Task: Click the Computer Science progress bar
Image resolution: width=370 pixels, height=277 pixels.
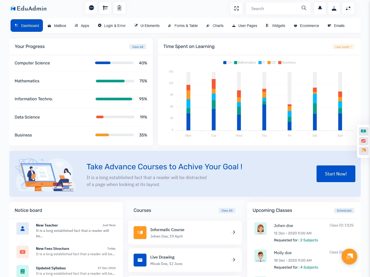Action: click(114, 63)
